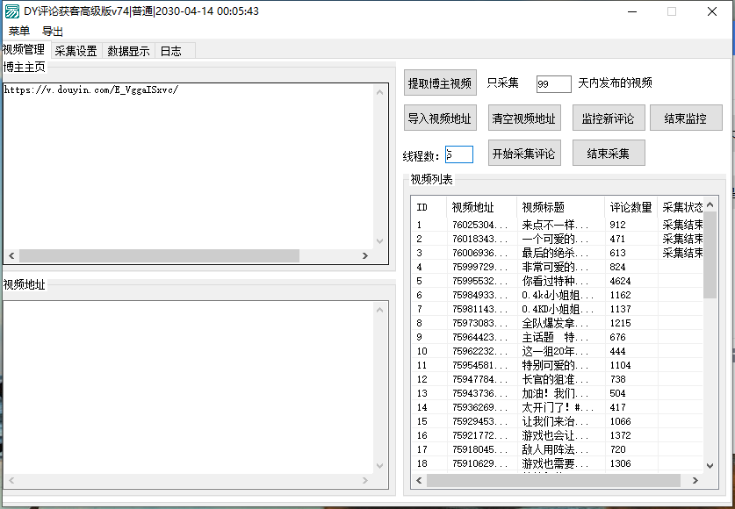Start monitoring with 监控新评论 button
735x509 pixels.
[x=609, y=118]
